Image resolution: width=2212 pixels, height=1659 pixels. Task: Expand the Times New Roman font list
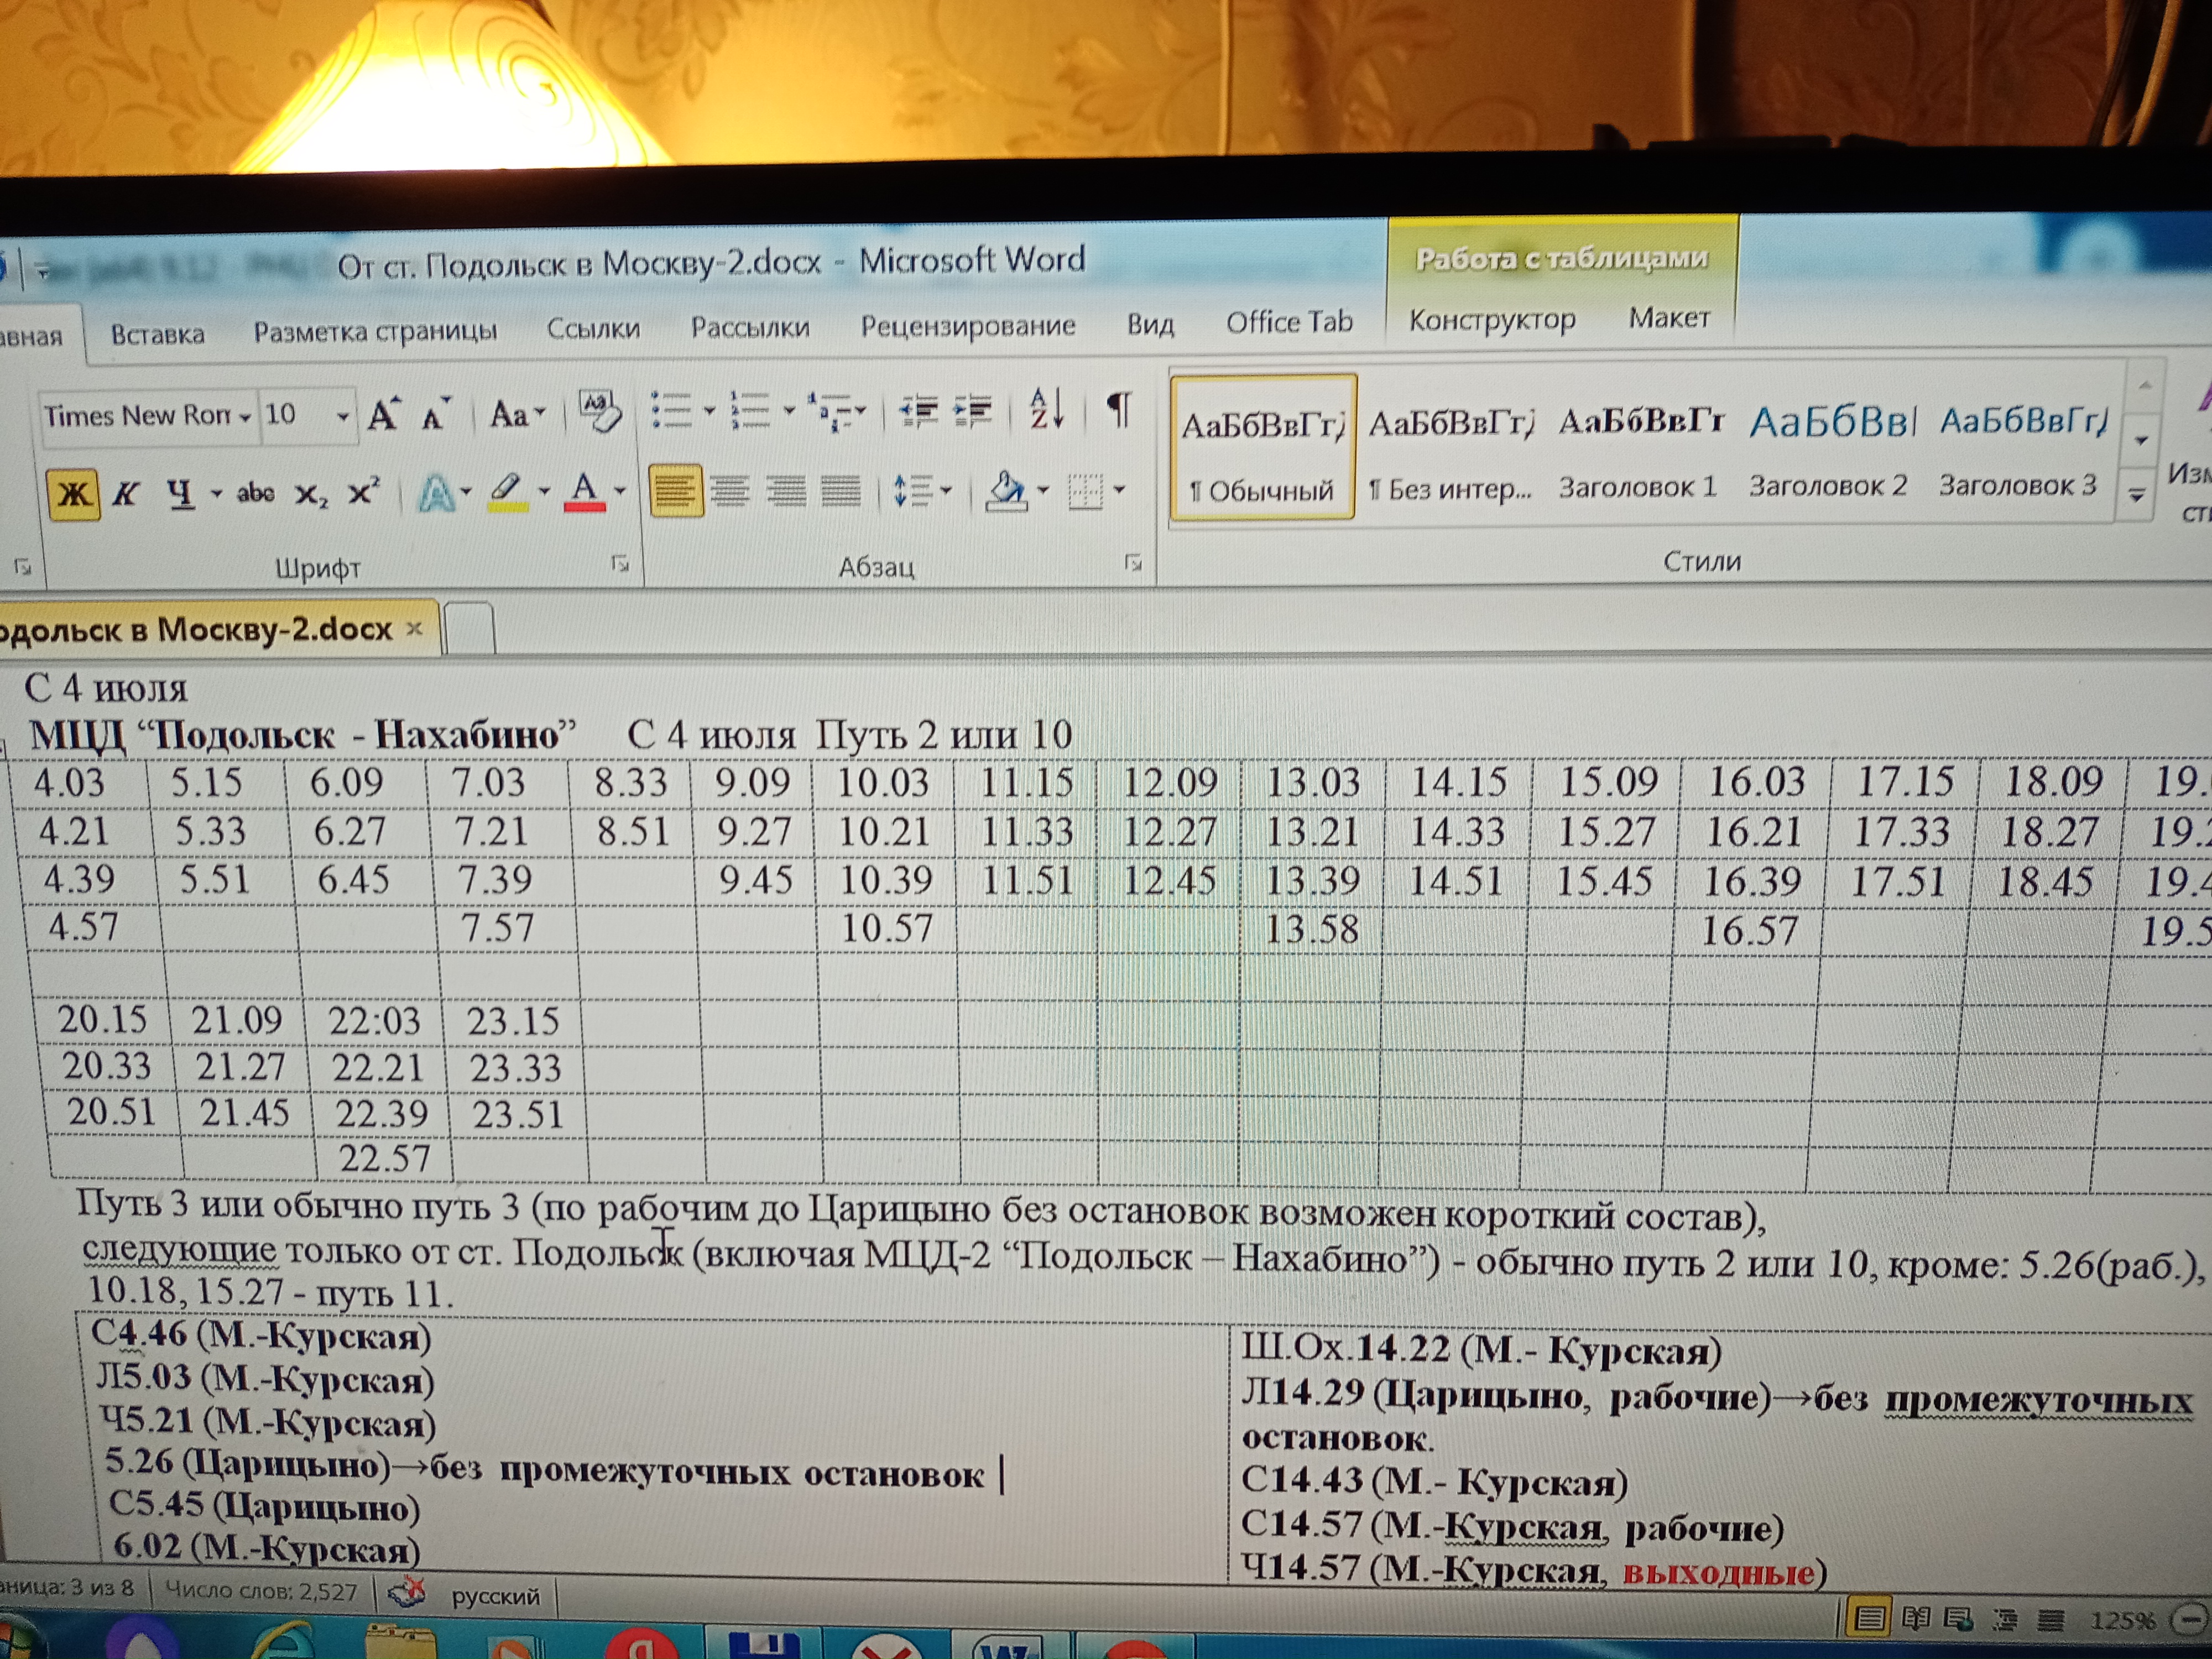pos(244,417)
